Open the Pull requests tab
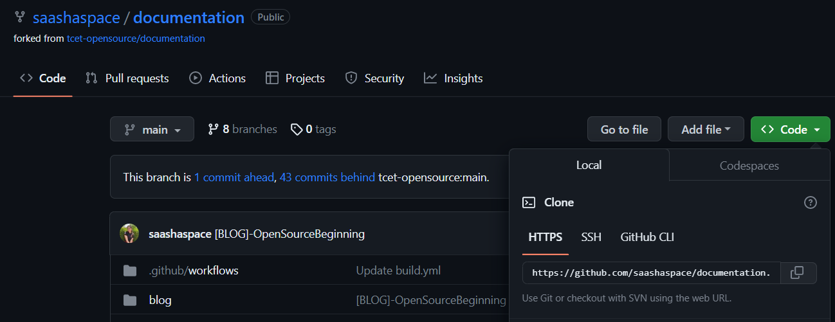The height and width of the screenshot is (322, 835). tap(127, 78)
